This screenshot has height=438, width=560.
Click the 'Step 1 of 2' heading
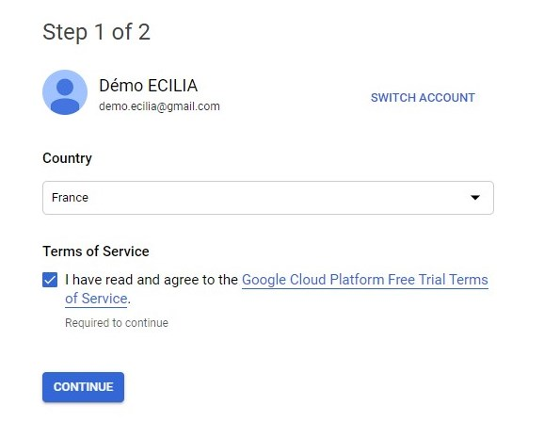(x=96, y=32)
